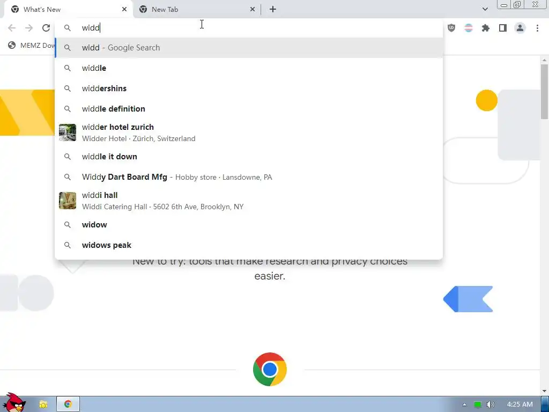The image size is (549, 412).
Task: Switch to the New Tab tab
Action: pyautogui.click(x=197, y=10)
